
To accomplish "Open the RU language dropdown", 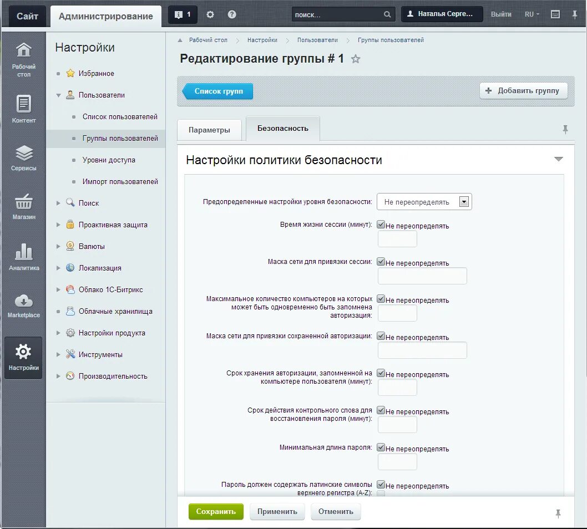I will [532, 14].
